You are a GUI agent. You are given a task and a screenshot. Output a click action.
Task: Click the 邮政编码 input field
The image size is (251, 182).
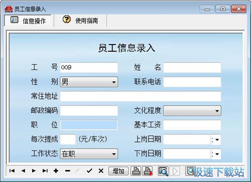pos(89,111)
